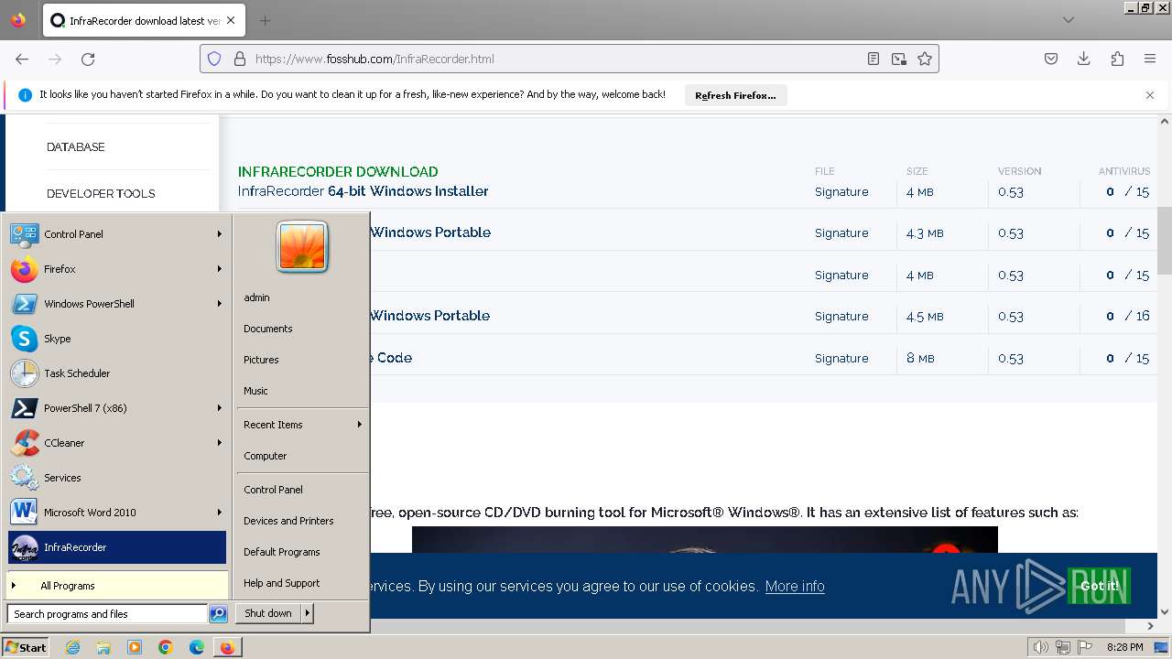Expand Recent Items submenu
Viewport: 1172px width, 659px height.
pyautogui.click(x=302, y=425)
